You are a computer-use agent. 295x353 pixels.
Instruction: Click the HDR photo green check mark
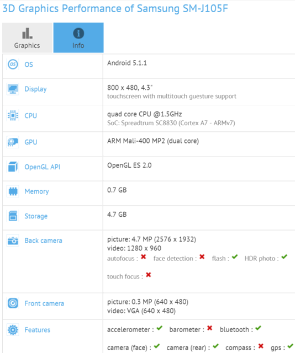tap(284, 256)
